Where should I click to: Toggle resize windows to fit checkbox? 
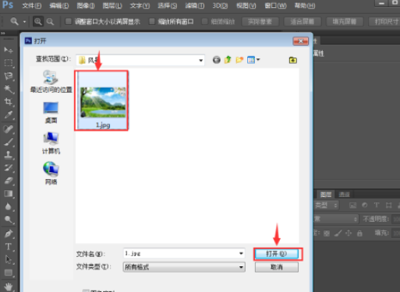click(69, 22)
